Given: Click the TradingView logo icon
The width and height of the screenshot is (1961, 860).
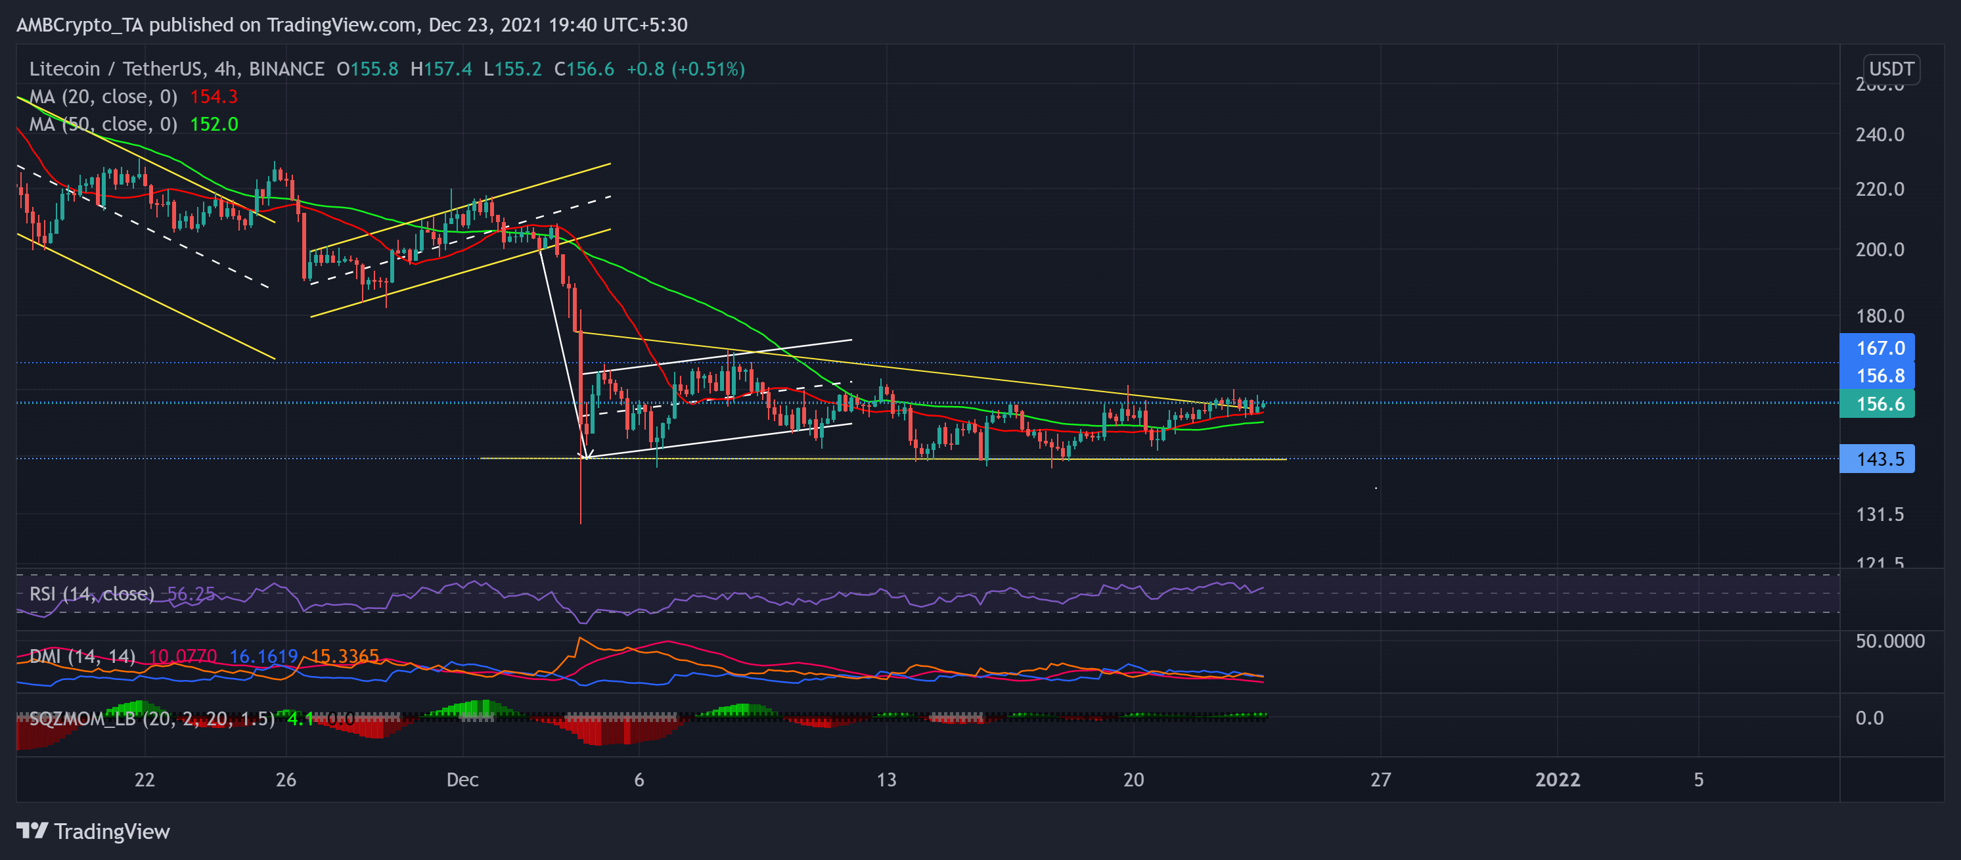Looking at the screenshot, I should click(33, 832).
